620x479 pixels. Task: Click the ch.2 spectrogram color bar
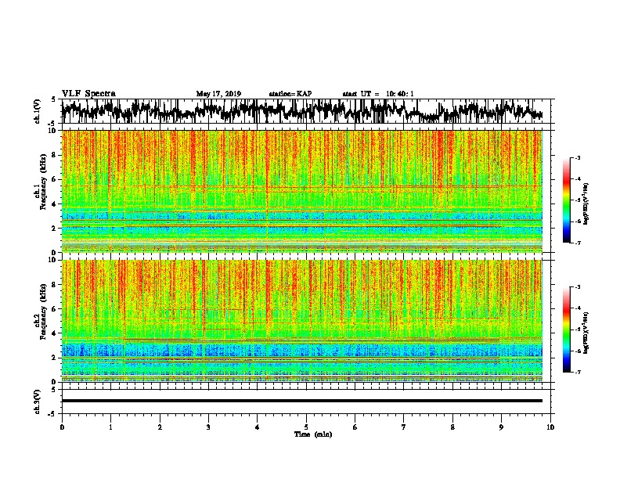566,330
